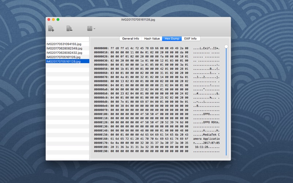Click ASCII text '......MediaTek C'
The height and width of the screenshot is (183, 293).
206,134
